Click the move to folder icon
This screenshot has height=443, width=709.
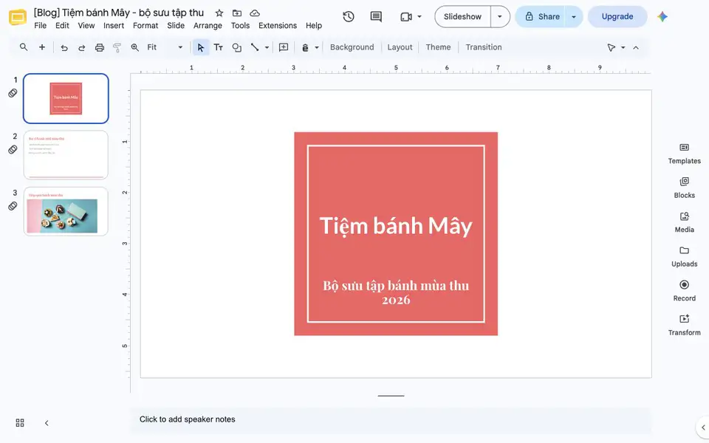(x=237, y=13)
